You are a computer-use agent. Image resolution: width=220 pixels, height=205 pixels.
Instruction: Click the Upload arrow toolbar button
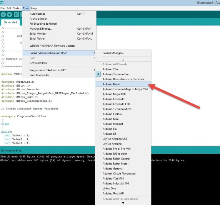(10, 15)
